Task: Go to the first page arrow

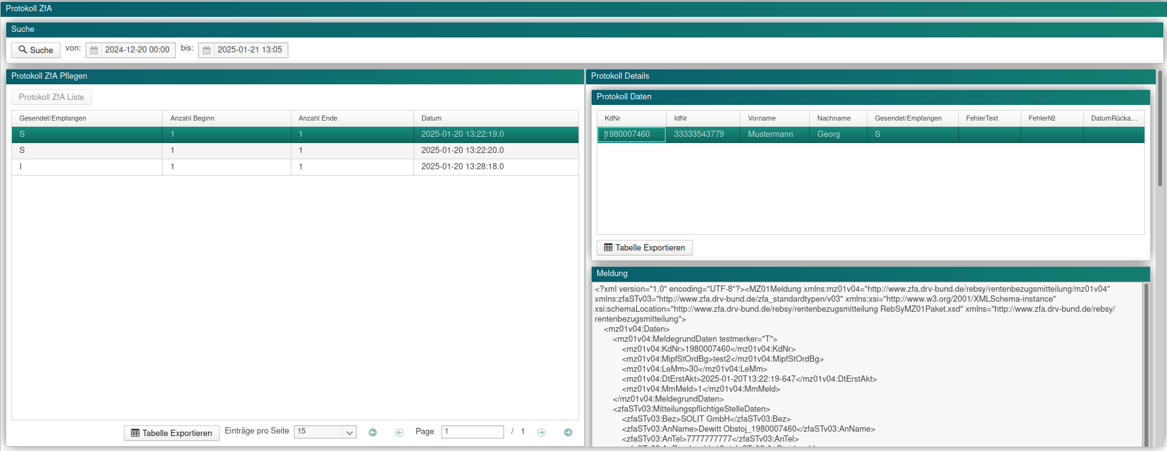Action: 373,432
